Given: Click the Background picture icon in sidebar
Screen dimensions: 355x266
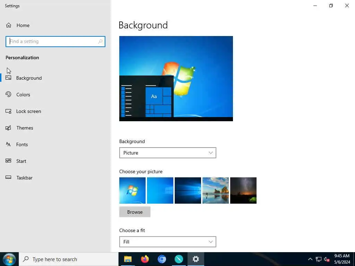Looking at the screenshot, I should pyautogui.click(x=8, y=78).
